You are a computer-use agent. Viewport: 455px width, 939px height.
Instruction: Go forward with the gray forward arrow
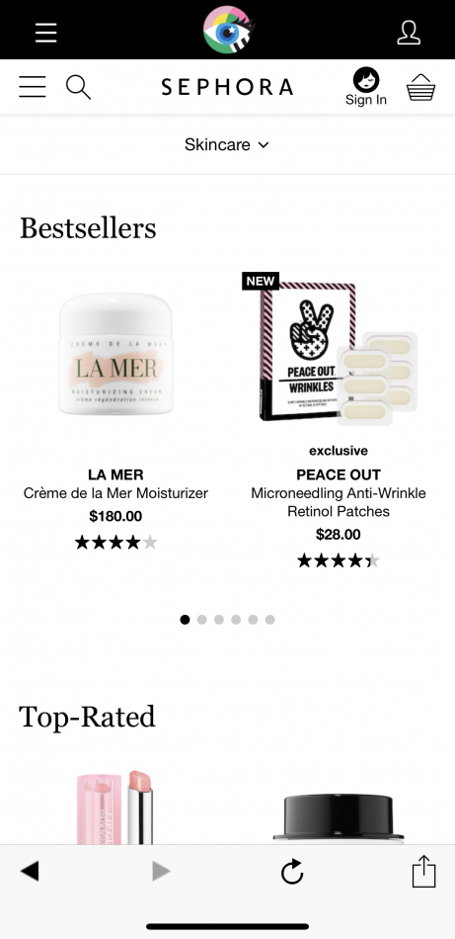[161, 871]
